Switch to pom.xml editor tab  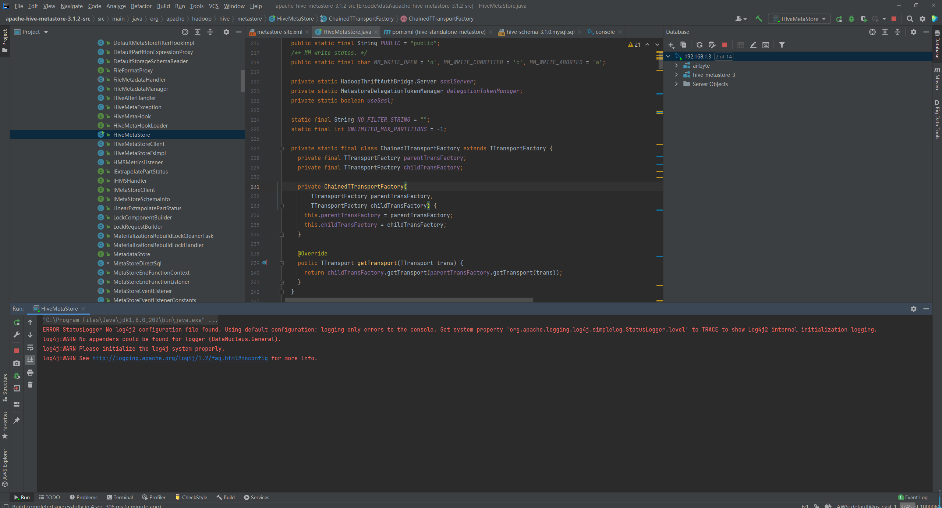click(439, 32)
